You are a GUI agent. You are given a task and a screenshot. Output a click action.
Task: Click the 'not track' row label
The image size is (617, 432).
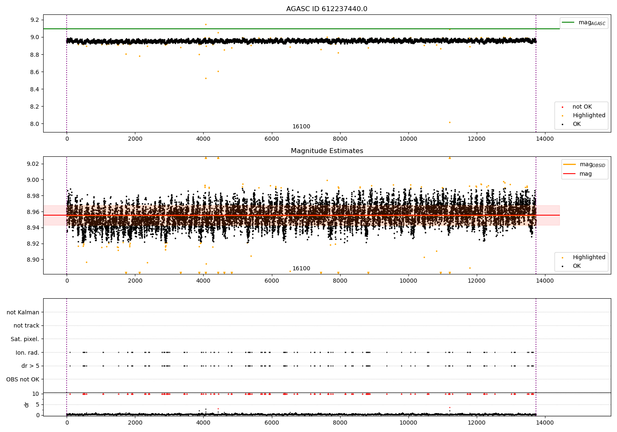pyautogui.click(x=26, y=326)
